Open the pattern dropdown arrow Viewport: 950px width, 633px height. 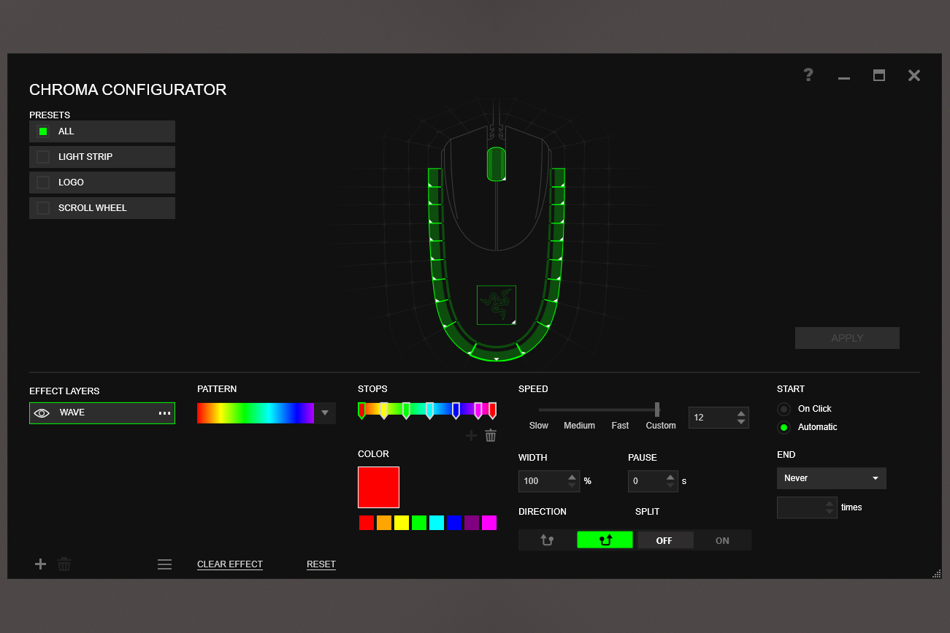(x=325, y=413)
